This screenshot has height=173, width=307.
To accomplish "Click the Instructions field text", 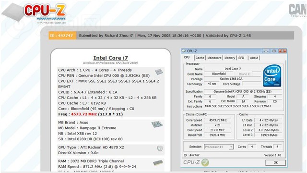I will point(243,106).
